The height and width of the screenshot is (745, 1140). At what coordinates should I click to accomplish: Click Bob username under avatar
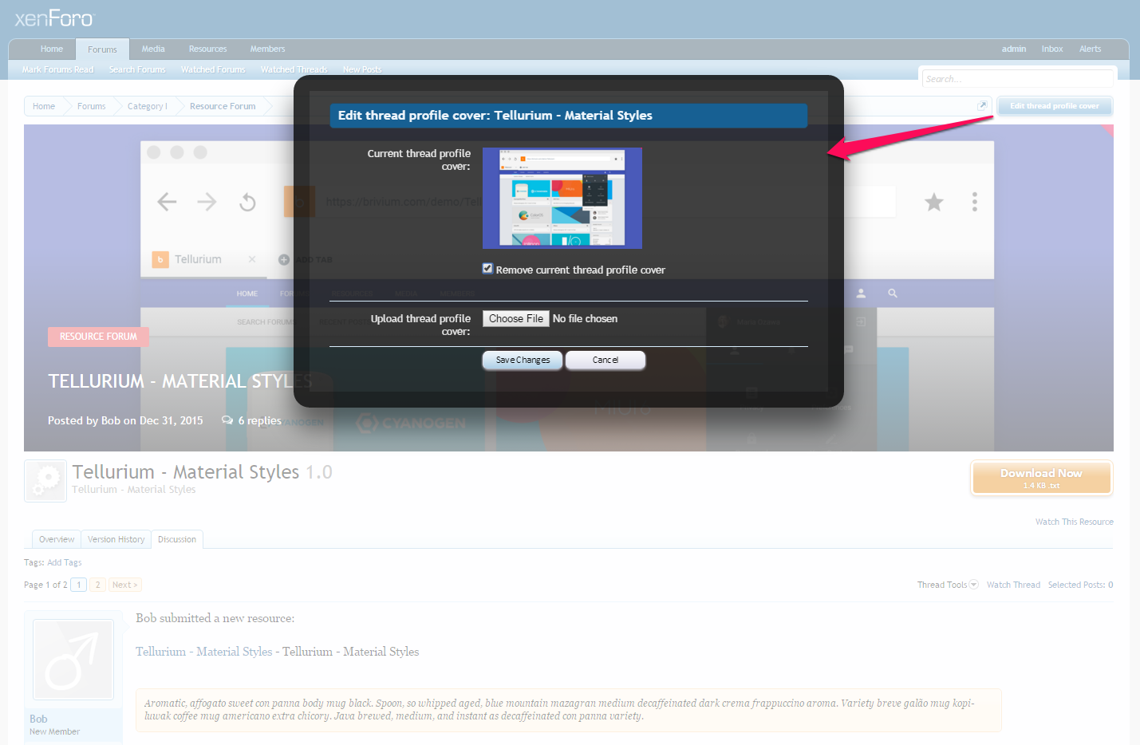coord(38,719)
